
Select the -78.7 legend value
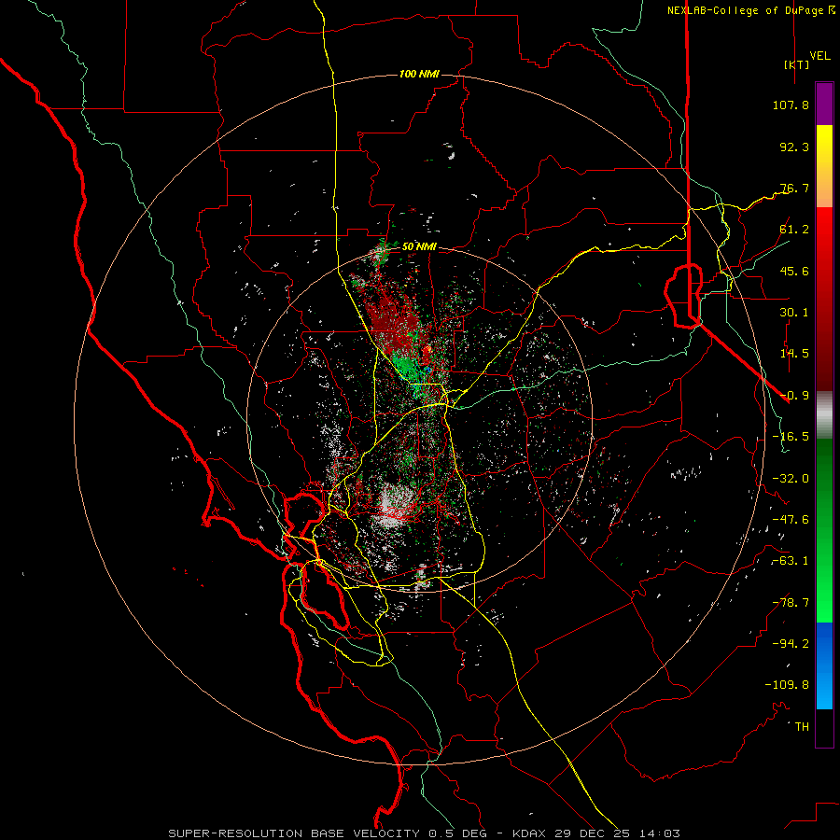coord(791,603)
